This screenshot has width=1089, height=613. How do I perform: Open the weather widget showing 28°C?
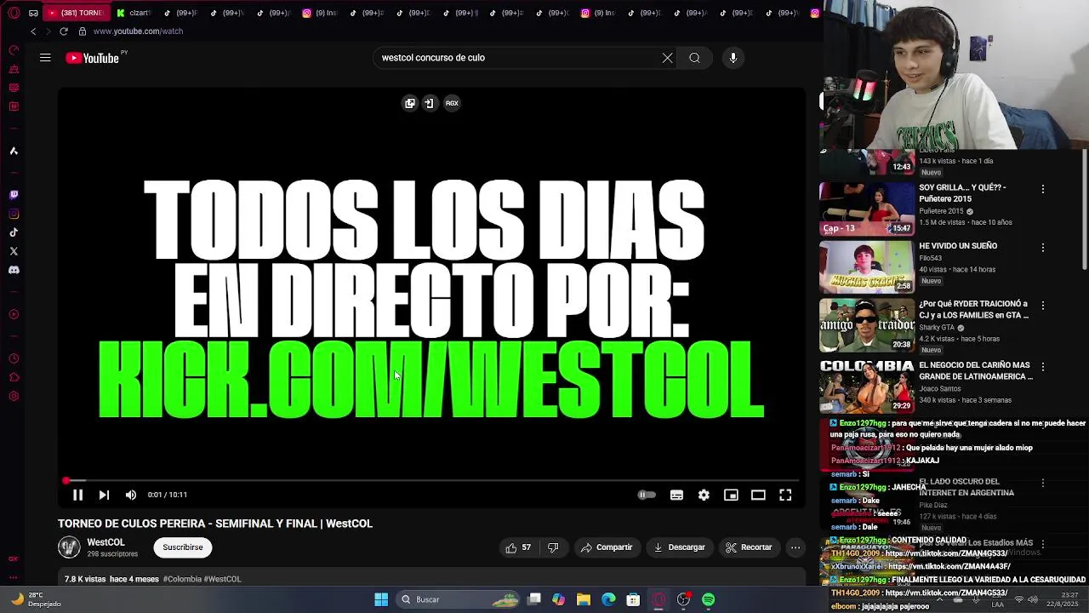click(x=36, y=599)
